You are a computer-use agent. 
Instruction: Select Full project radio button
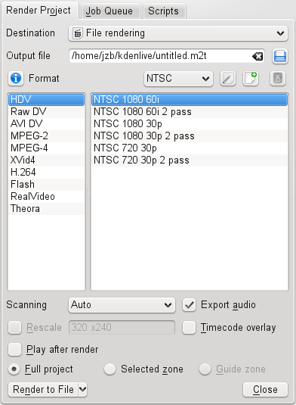[14, 369]
